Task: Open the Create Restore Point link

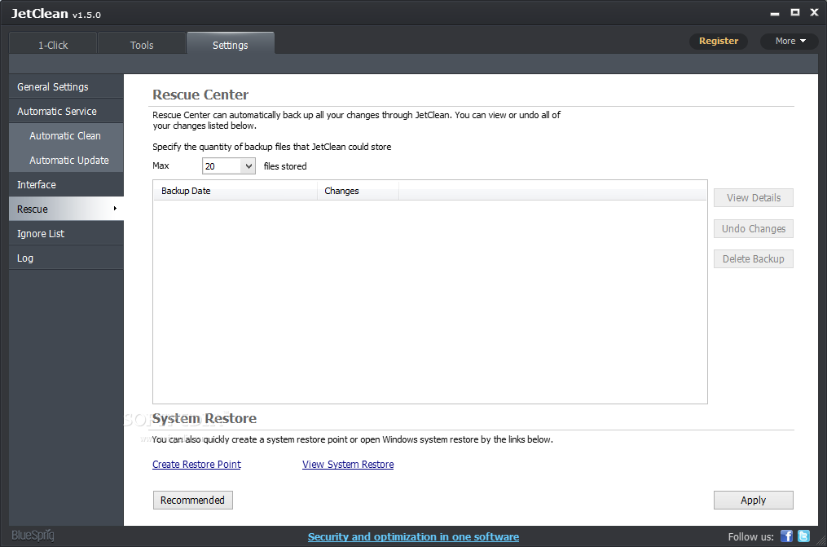Action: coord(196,464)
